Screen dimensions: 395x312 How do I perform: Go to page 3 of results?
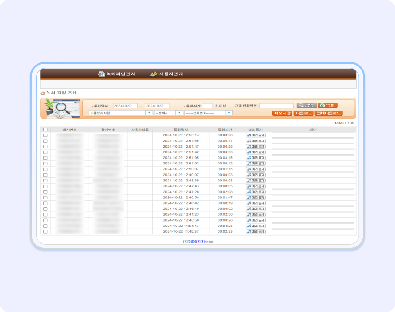tap(194, 242)
